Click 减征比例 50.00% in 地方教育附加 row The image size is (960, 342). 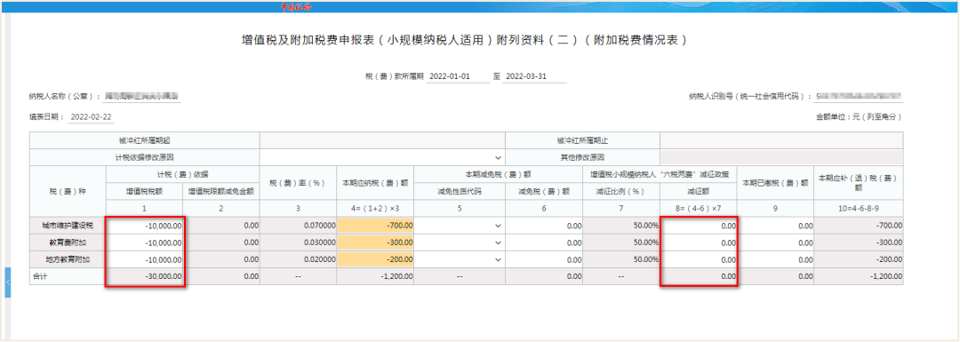[621, 259]
